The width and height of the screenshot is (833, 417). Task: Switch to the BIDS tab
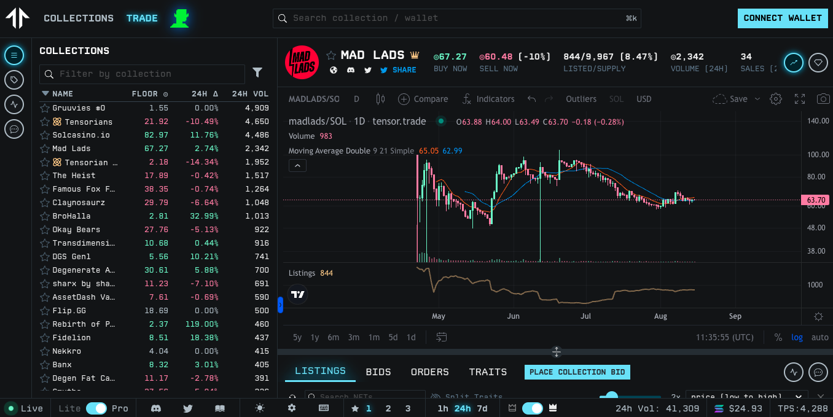click(x=378, y=372)
